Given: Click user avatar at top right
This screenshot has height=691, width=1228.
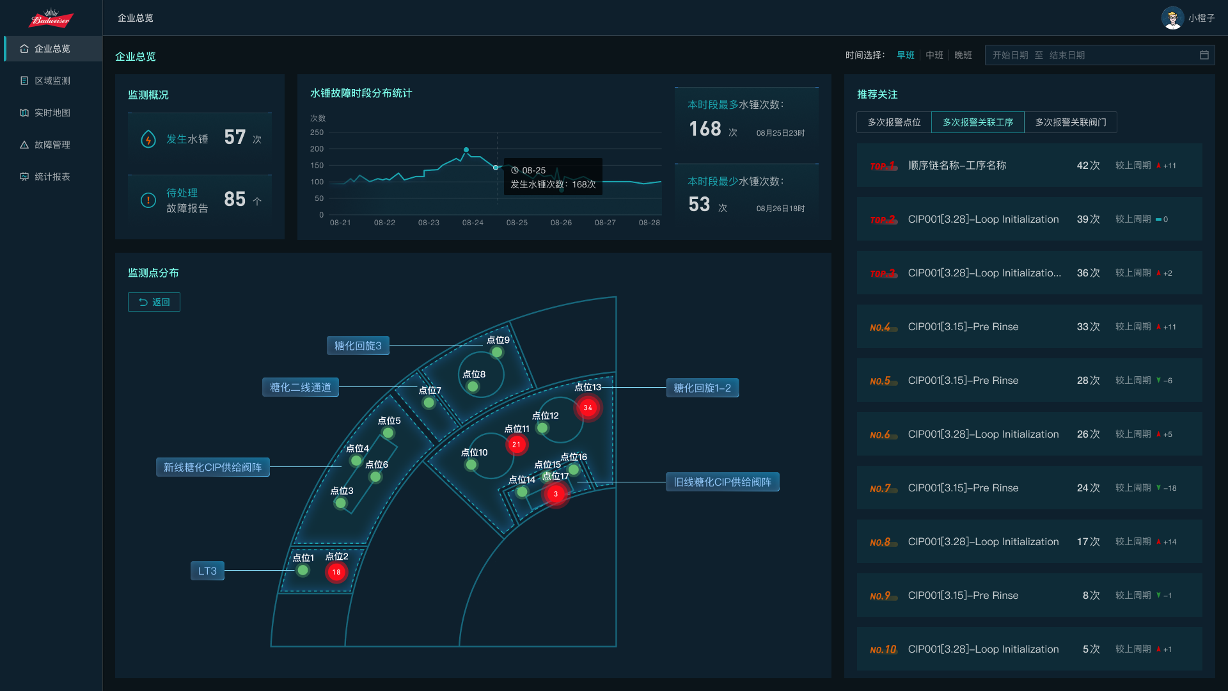Looking at the screenshot, I should (1172, 18).
